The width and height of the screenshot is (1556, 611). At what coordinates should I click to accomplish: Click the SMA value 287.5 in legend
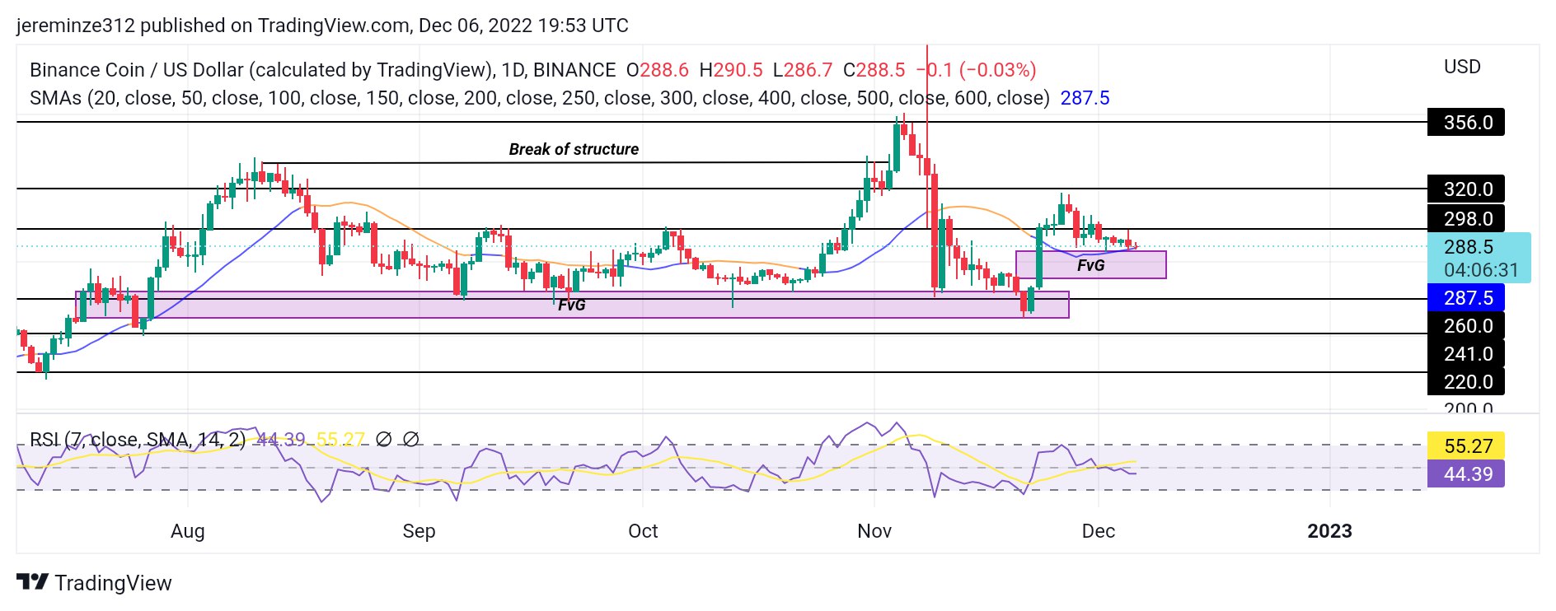coord(1085,98)
